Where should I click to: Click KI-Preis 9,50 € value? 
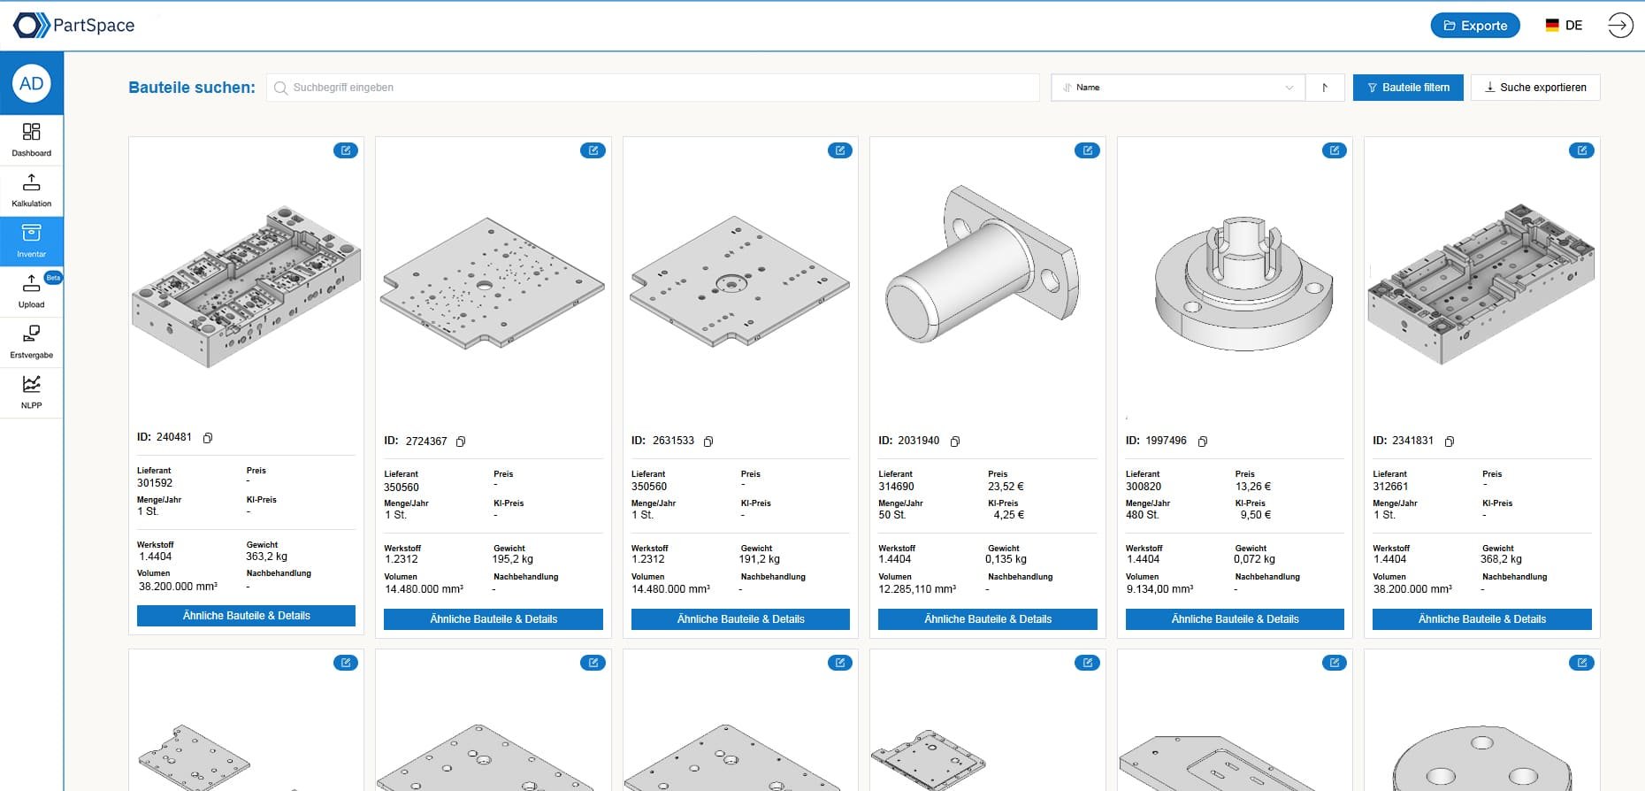click(x=1256, y=515)
